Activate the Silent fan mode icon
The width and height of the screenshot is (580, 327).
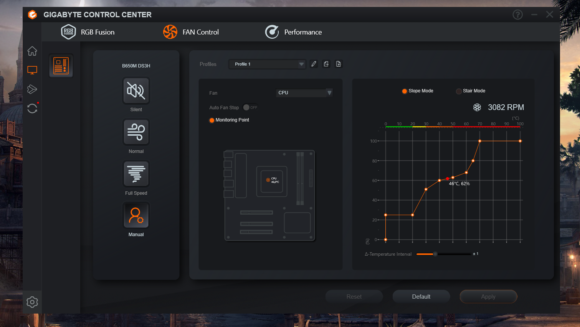tap(136, 91)
